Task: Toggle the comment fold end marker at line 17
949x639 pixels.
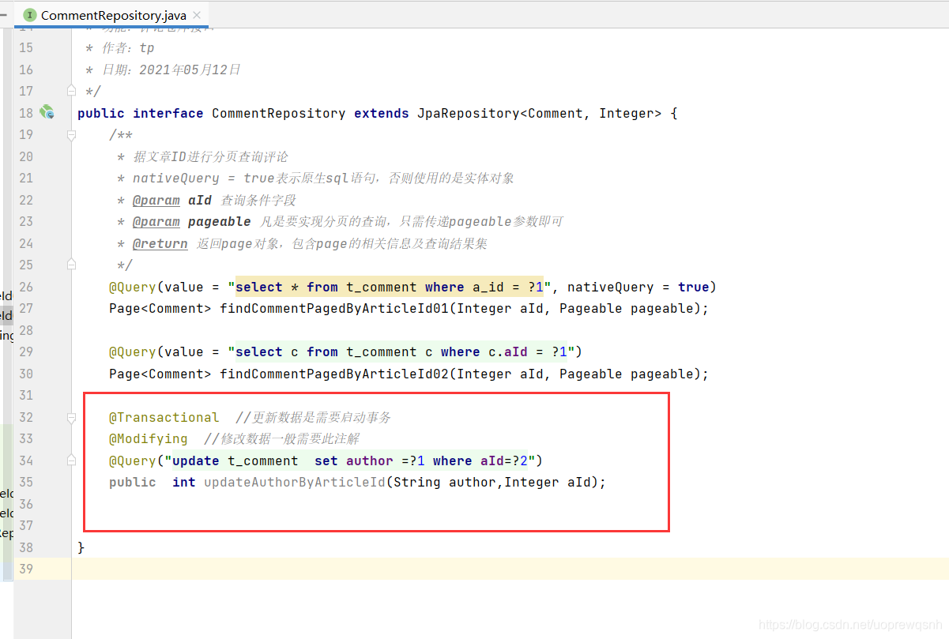Action: (72, 90)
